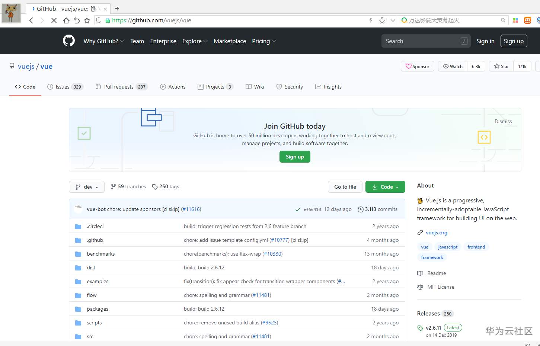This screenshot has height=346, width=540.
Task: Switch to the Pull requests tab
Action: [122, 87]
